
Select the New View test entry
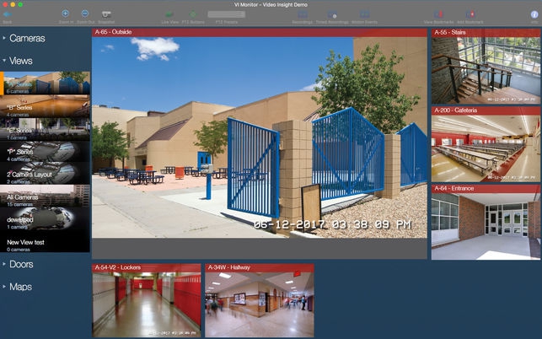pyautogui.click(x=45, y=241)
